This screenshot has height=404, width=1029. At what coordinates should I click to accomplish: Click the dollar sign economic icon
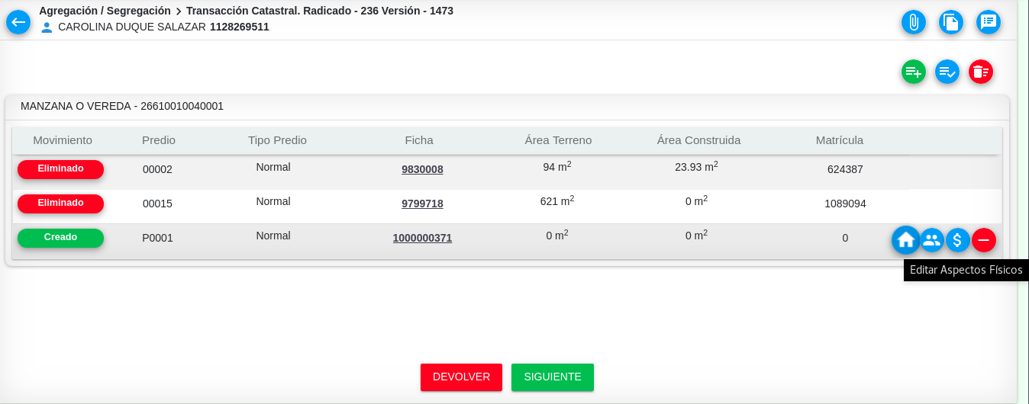coord(957,241)
